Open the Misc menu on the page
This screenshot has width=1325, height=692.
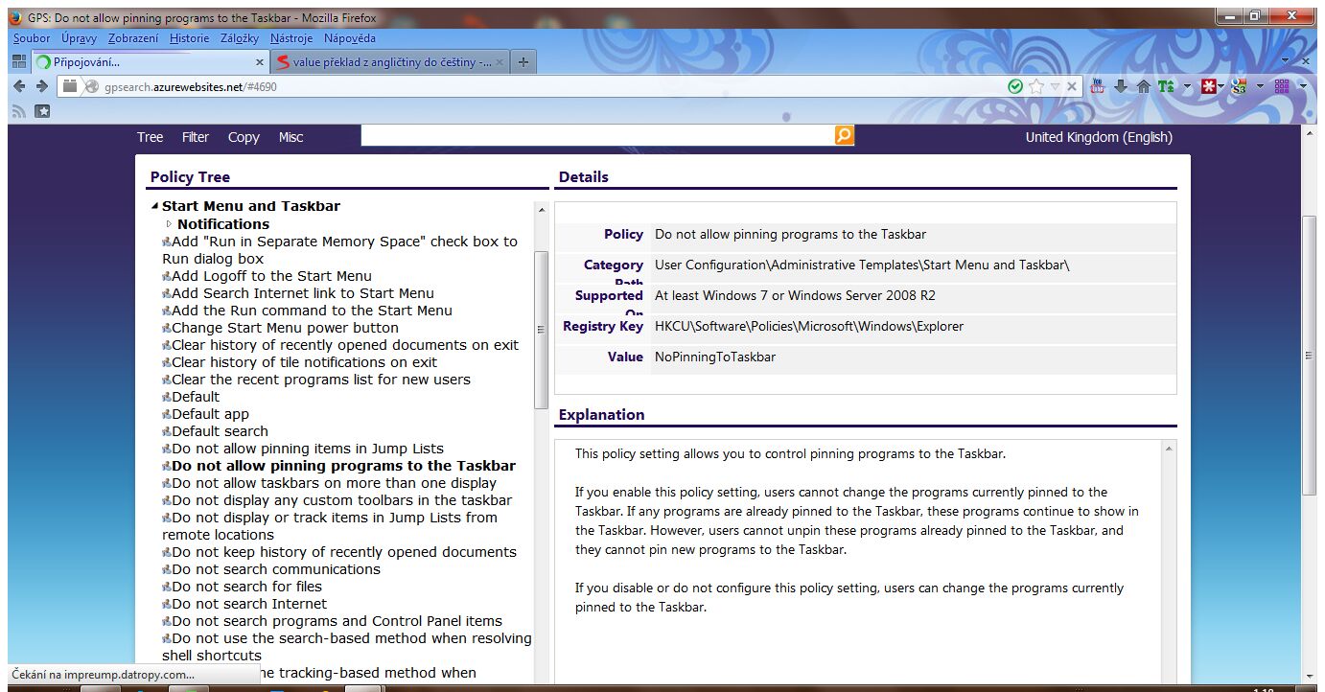[x=291, y=137]
